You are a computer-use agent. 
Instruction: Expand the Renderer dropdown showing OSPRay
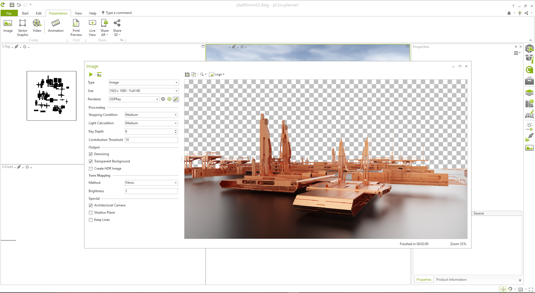[x=134, y=99]
